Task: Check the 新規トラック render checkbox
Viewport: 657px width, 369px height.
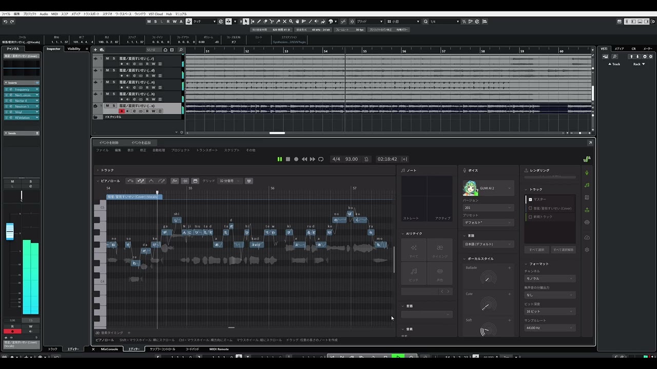Action: pos(530,217)
